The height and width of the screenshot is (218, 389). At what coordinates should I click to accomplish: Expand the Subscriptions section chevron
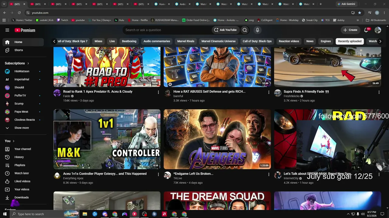pyautogui.click(x=28, y=63)
